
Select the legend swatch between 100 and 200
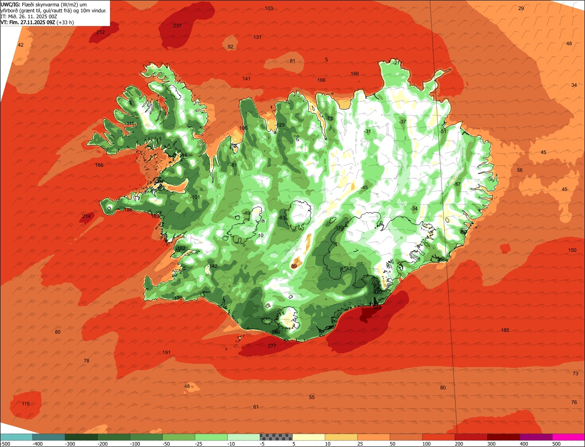(438, 437)
